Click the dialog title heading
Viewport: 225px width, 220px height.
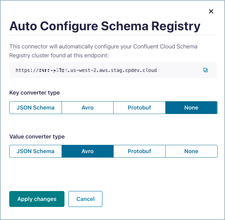coord(105,26)
